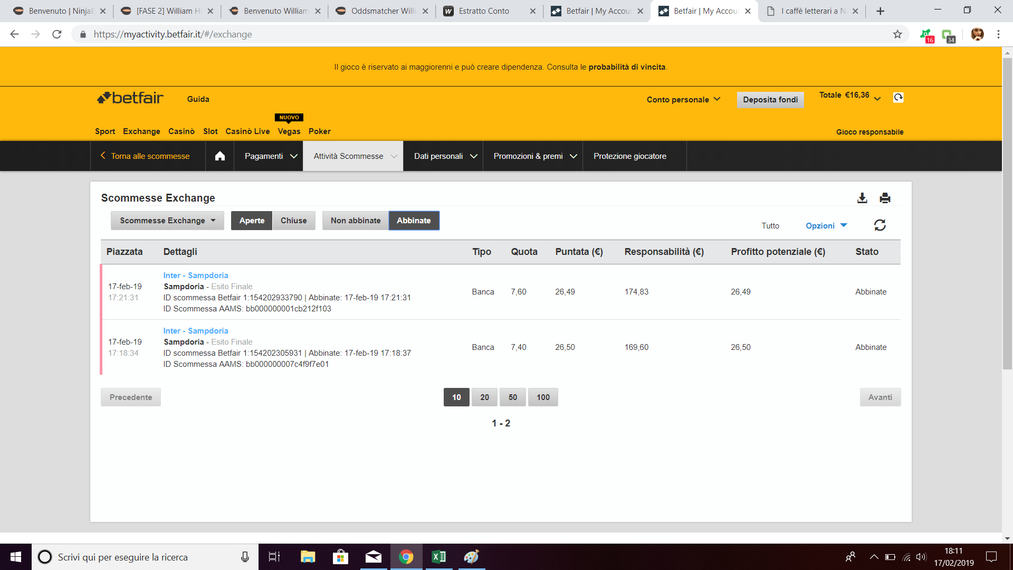The width and height of the screenshot is (1013, 570).
Task: Click microphone icon in search box
Action: [245, 557]
